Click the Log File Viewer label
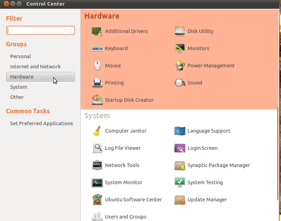Image resolution: width=281 pixels, height=221 pixels. [x=123, y=148]
